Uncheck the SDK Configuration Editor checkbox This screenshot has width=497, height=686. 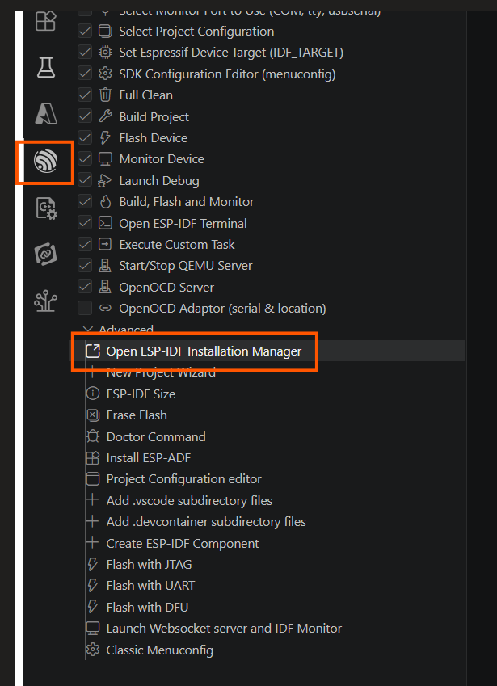pyautogui.click(x=85, y=74)
